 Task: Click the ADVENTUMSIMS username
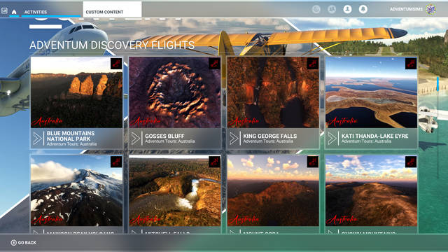[x=406, y=9]
